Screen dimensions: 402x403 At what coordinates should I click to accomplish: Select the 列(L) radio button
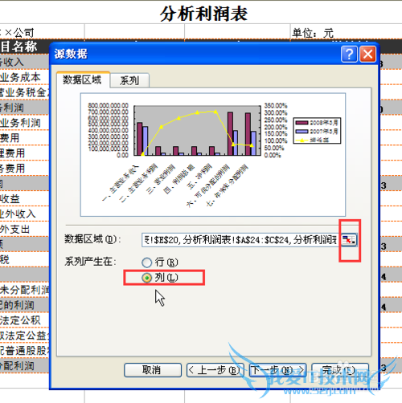tap(146, 278)
